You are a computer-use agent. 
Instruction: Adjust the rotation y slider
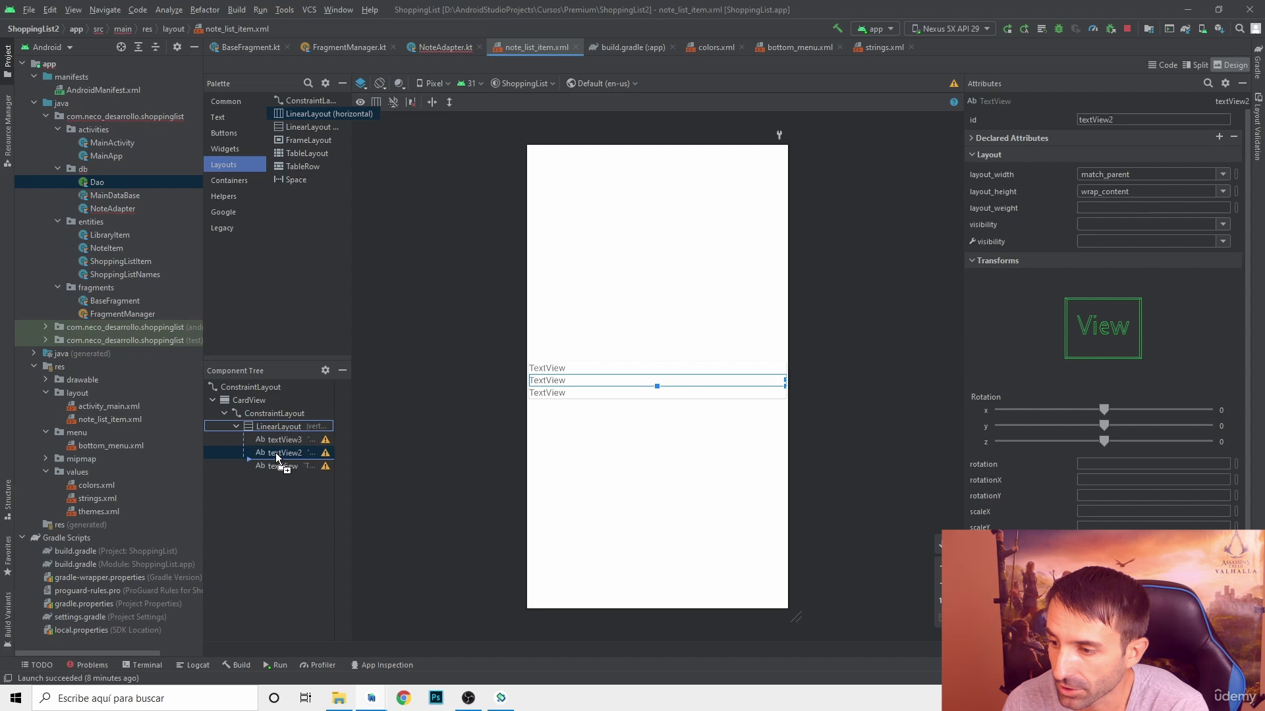point(1104,425)
